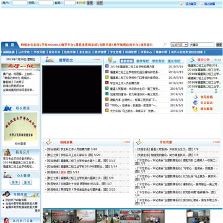
Task: Open 学生科工作人员招聘方案 in latest list
Action: 125,83
